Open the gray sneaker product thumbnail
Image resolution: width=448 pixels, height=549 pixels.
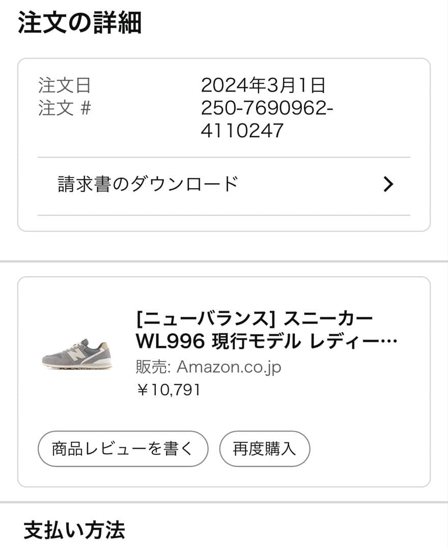(77, 354)
